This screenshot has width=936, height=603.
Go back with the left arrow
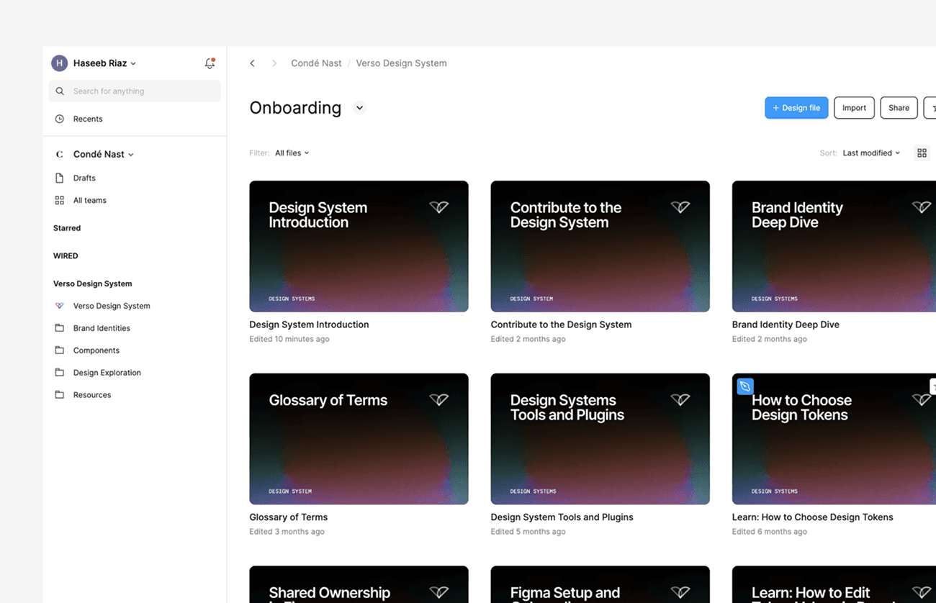click(252, 63)
